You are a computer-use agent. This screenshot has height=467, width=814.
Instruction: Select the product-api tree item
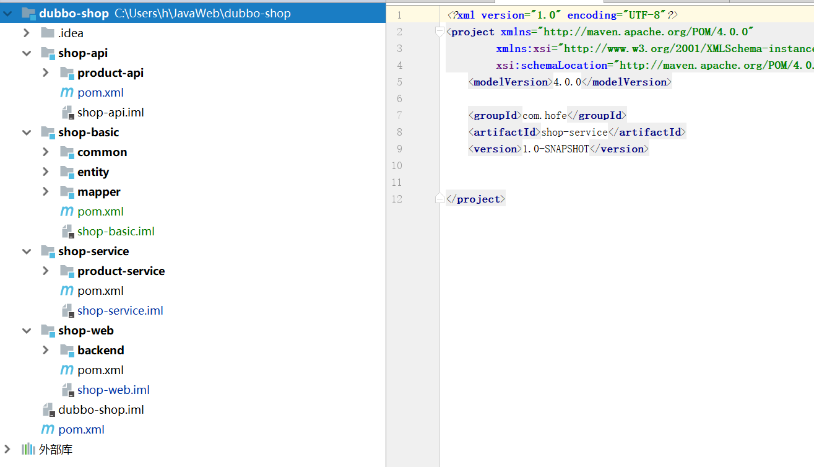pos(110,72)
